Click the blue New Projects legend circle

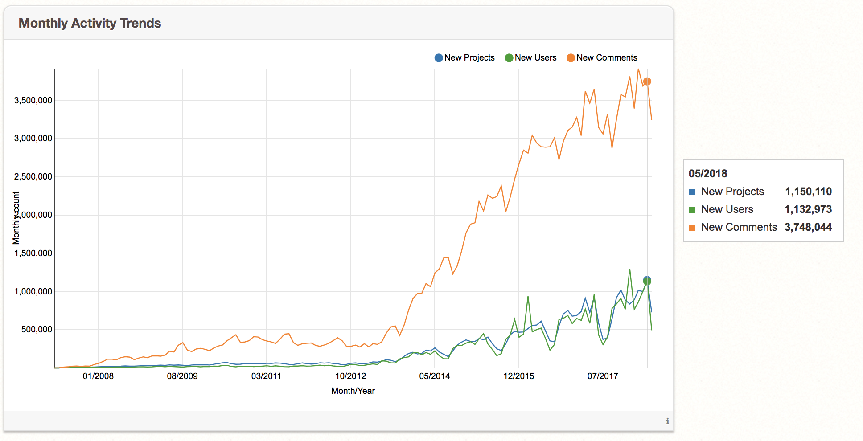[439, 58]
